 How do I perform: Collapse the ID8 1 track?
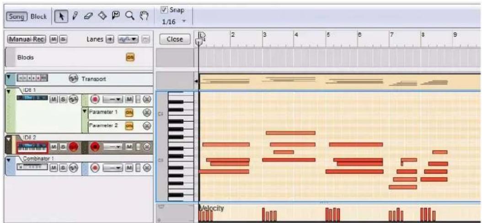[x=9, y=92]
